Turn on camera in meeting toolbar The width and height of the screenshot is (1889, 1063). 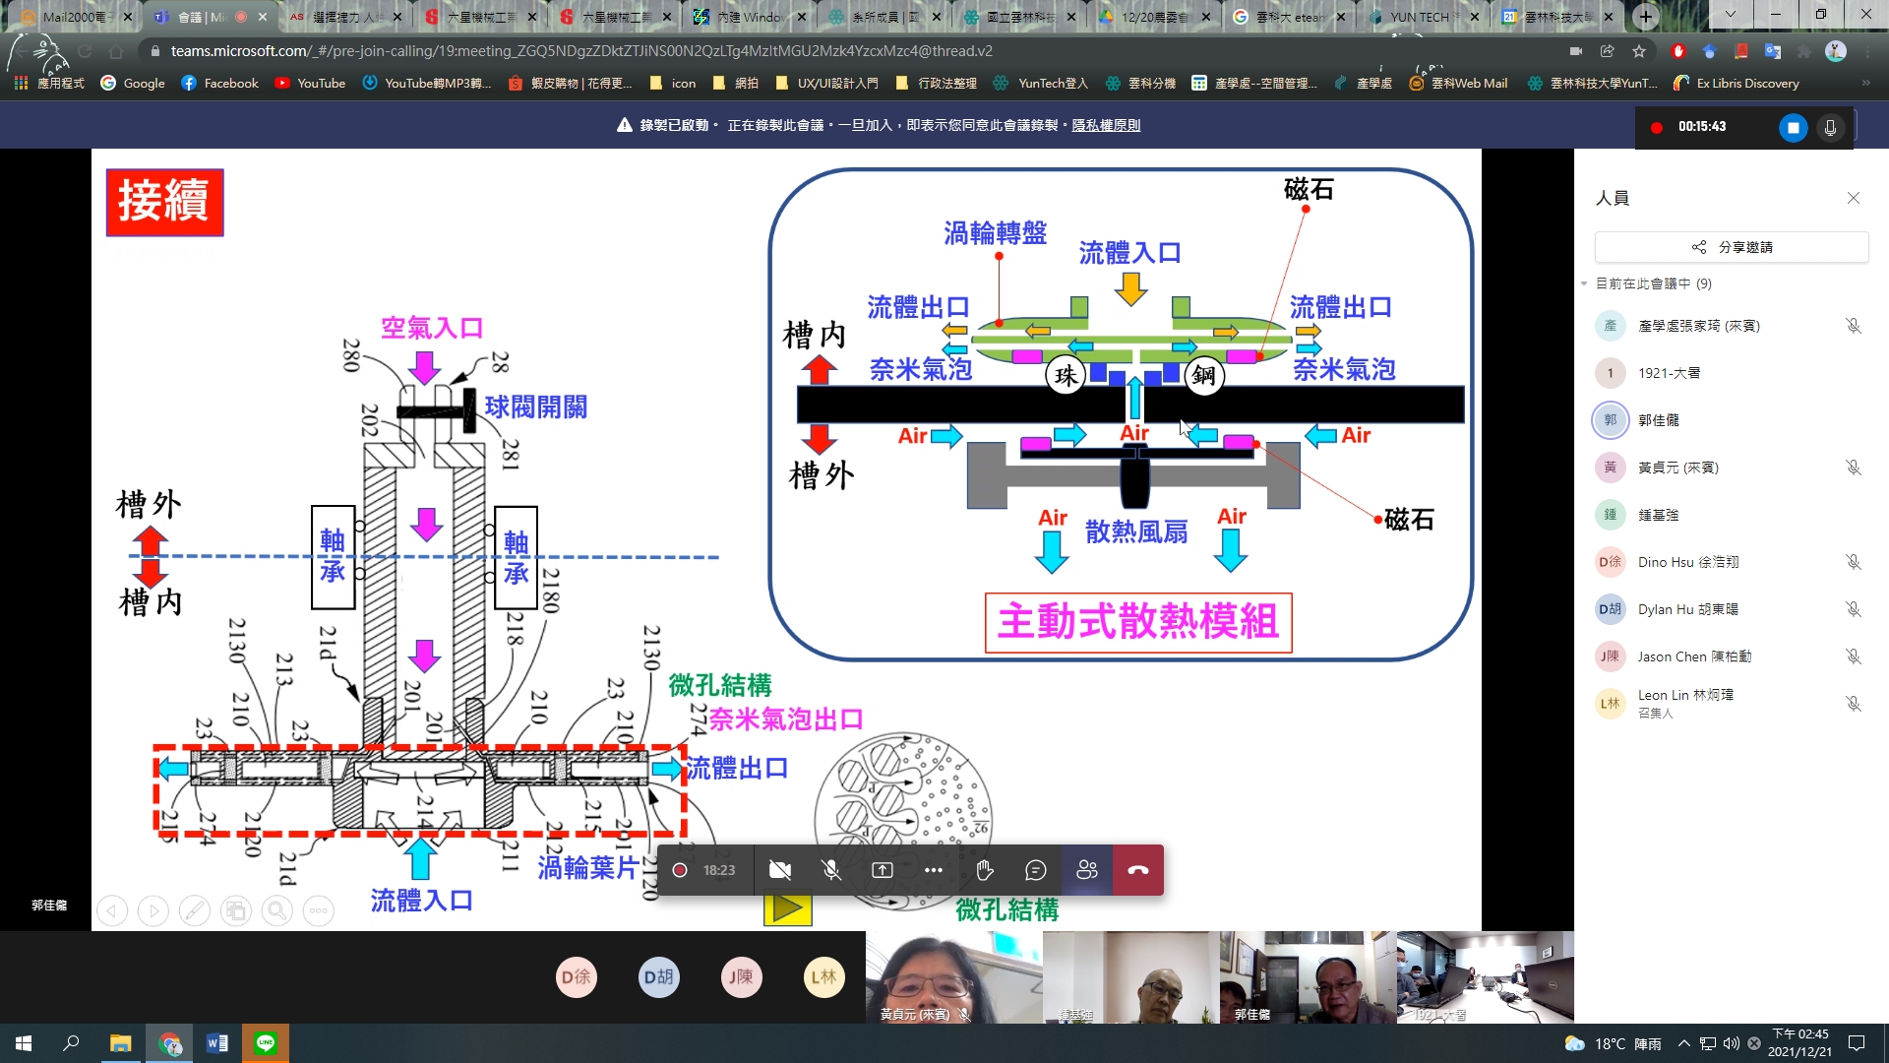(x=780, y=870)
